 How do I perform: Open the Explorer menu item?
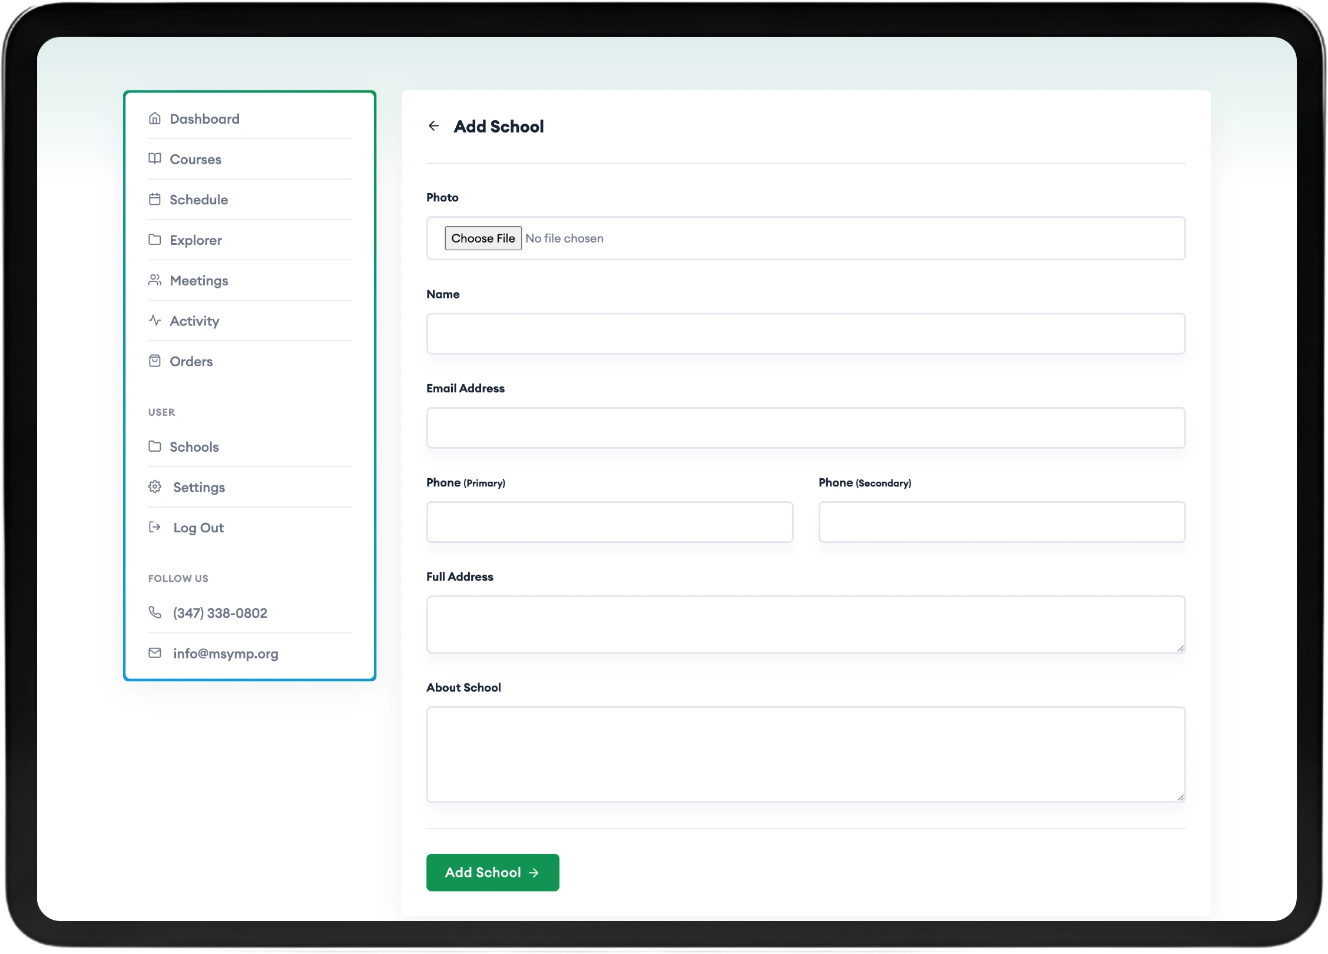(x=196, y=240)
